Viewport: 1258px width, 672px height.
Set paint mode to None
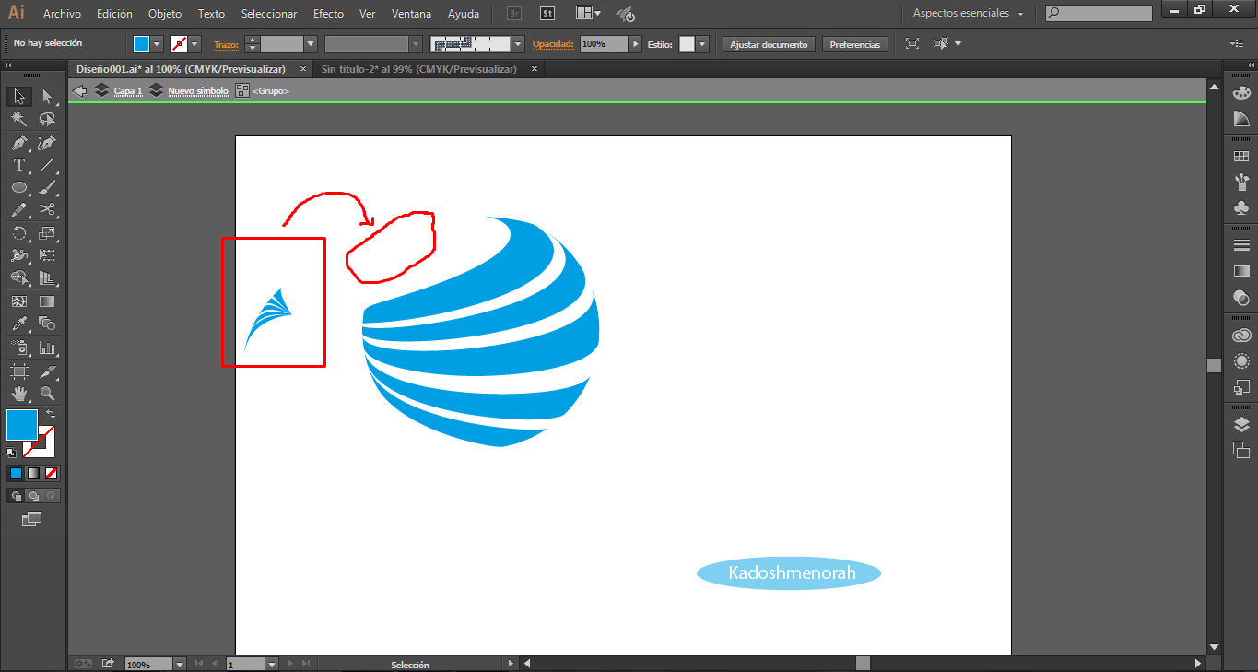pyautogui.click(x=52, y=473)
